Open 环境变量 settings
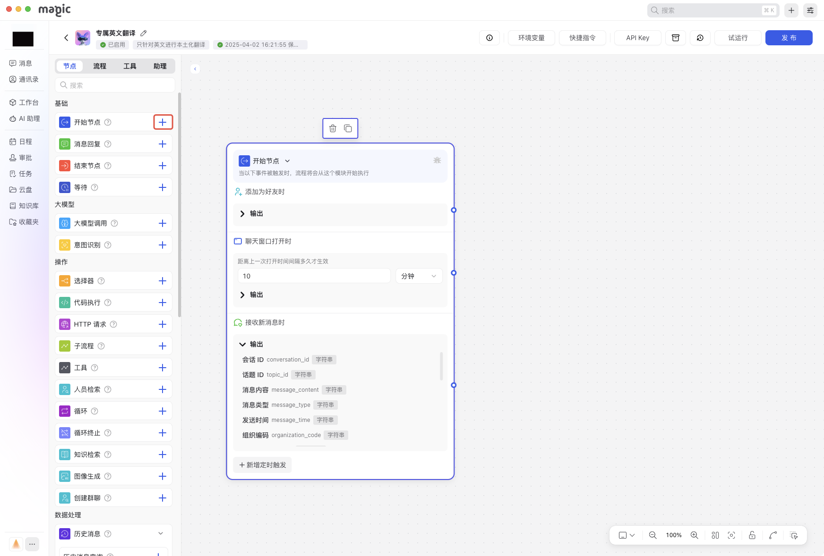The image size is (824, 556). click(531, 38)
